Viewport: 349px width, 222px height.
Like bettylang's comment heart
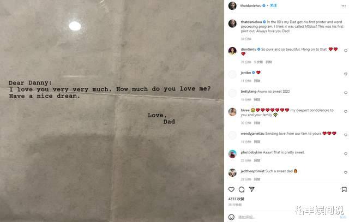coord(345,93)
